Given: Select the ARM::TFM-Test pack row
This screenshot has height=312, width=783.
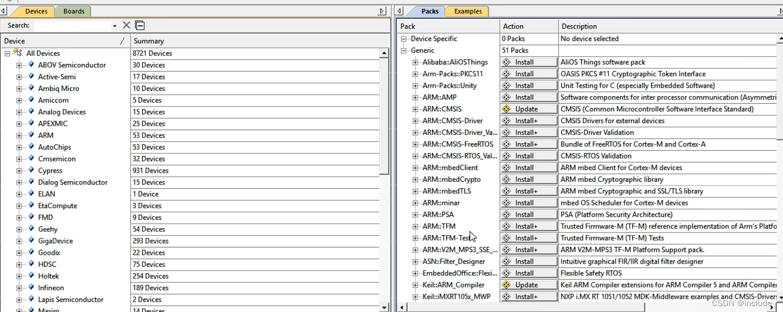Looking at the screenshot, I should point(587,238).
